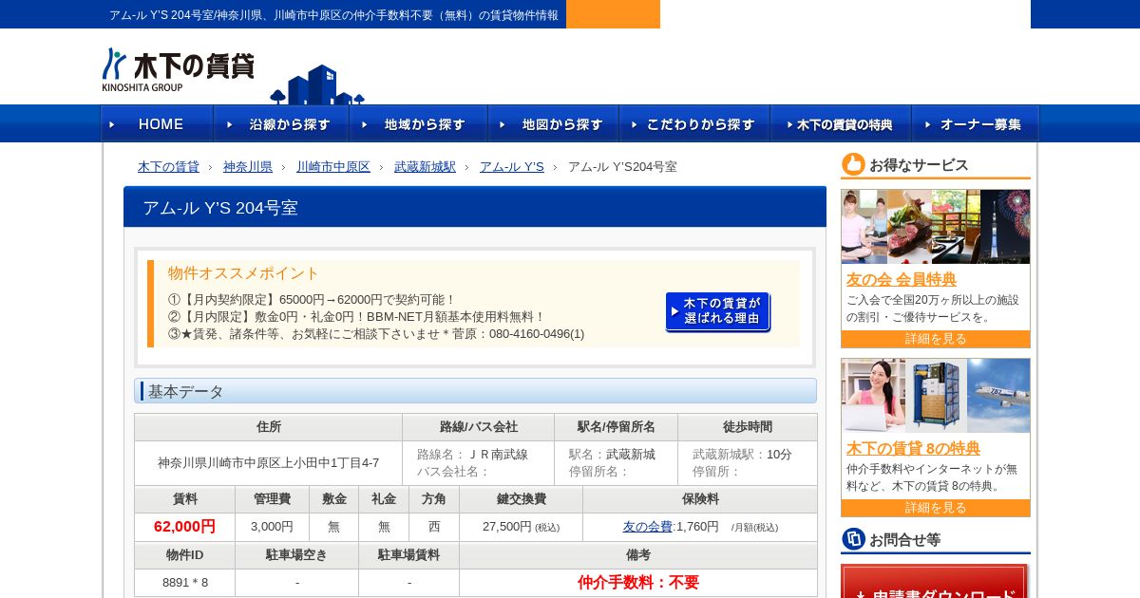Viewport: 1140px width, 598px height.
Task: Click the 賃料 column header
Action: [x=185, y=499]
